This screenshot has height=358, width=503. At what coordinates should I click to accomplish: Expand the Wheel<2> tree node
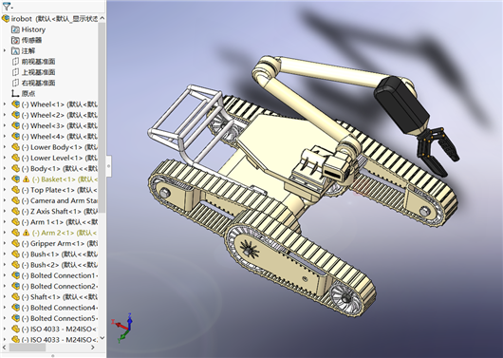coord(5,115)
